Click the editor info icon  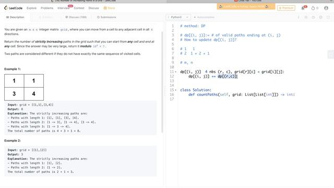coord(299,17)
